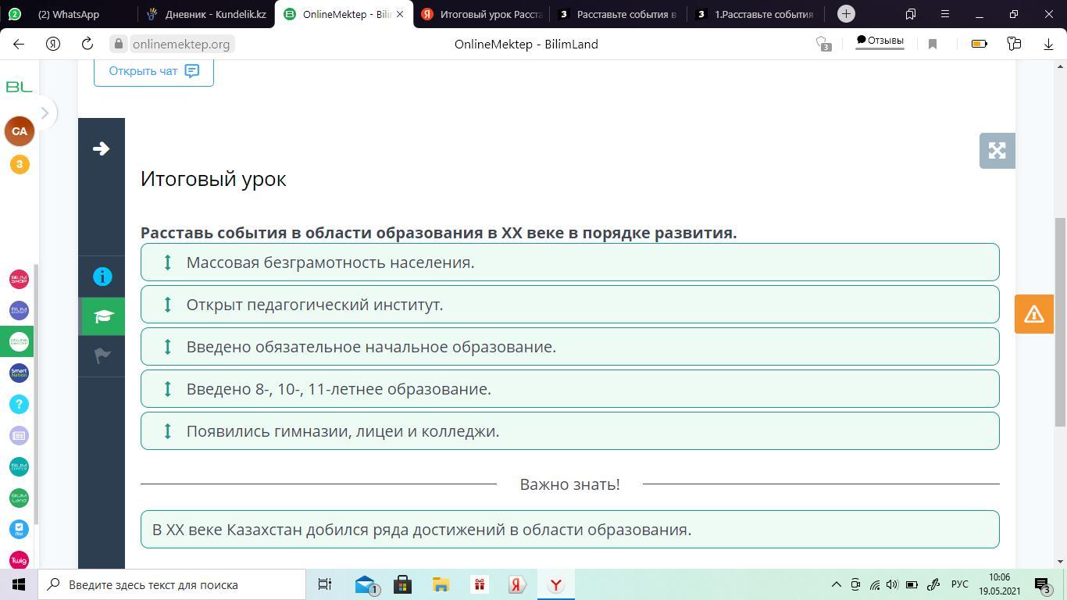Click the orange warning report icon

(x=1033, y=314)
